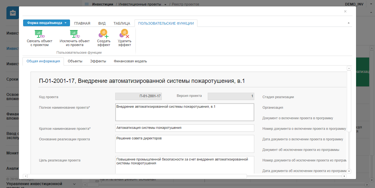Click the project title heading П-01-2001-17
Screen dimensions: 375x188
tap(142, 81)
